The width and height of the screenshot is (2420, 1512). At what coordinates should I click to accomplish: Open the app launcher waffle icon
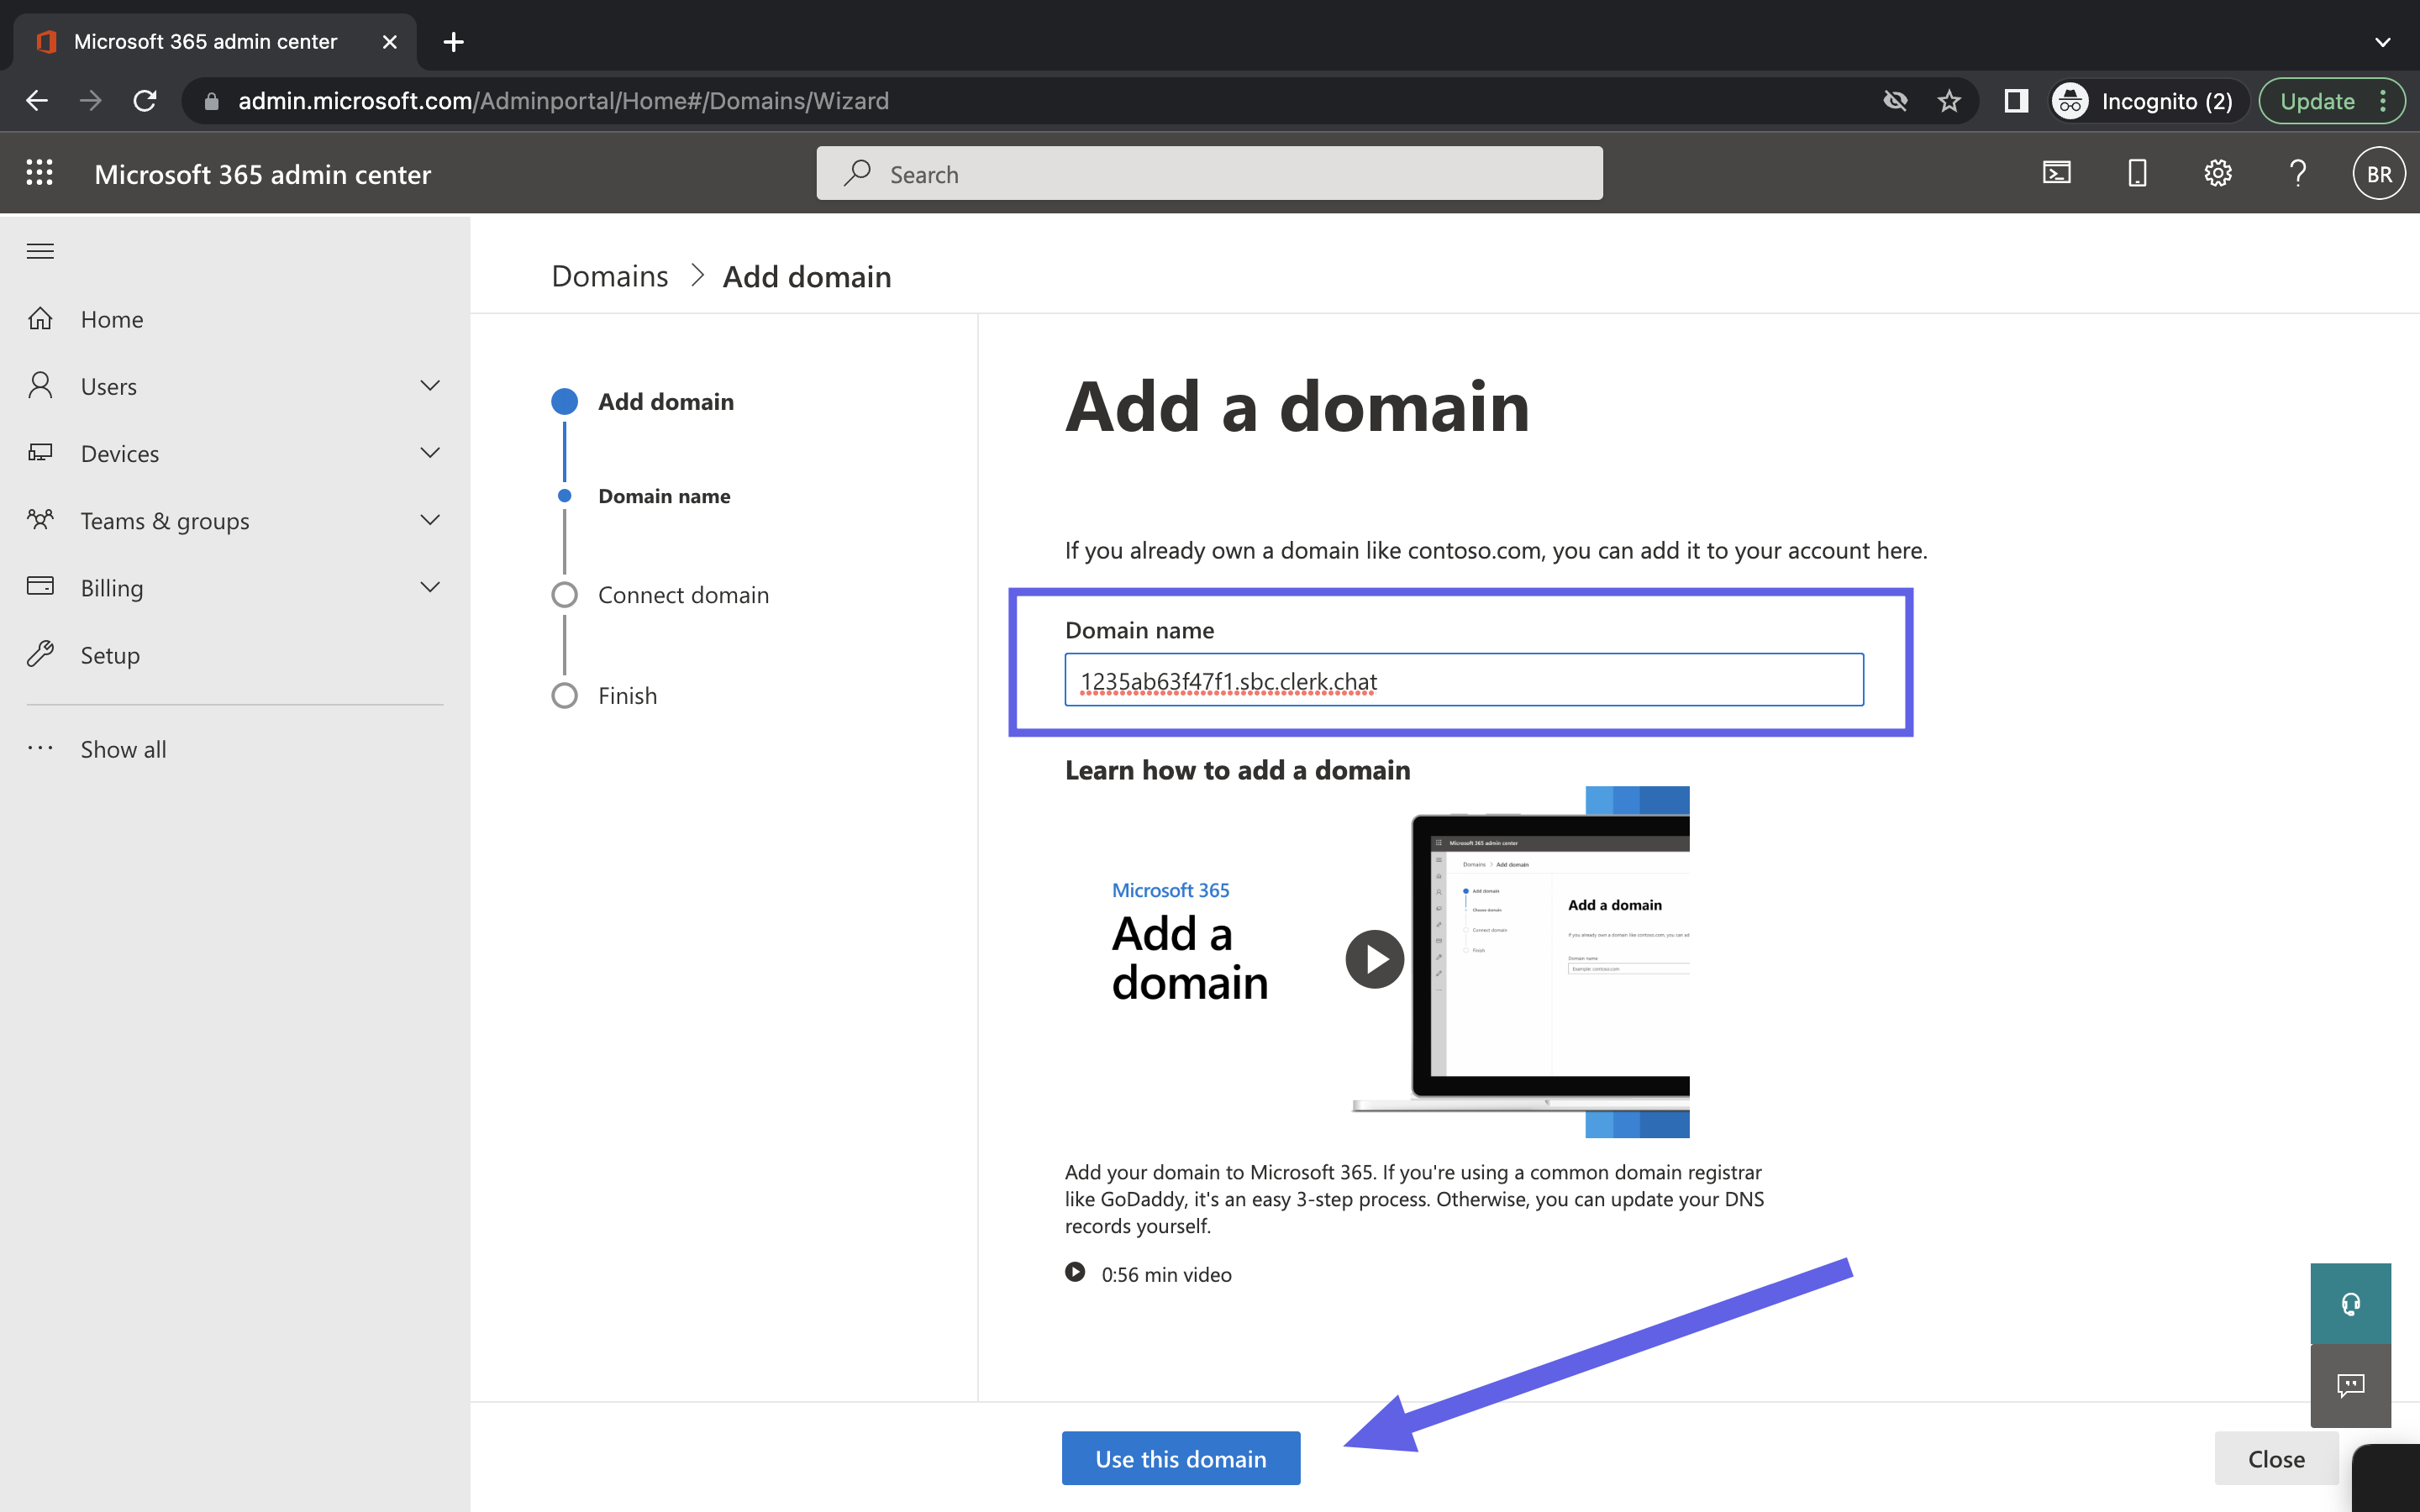click(x=40, y=173)
